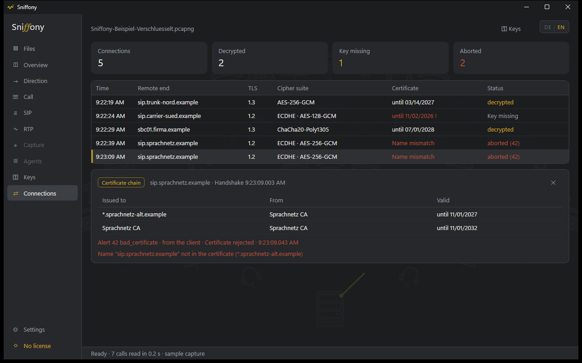Click the Certificate chain badge
Screen dimensions: 582x363
tap(121, 182)
